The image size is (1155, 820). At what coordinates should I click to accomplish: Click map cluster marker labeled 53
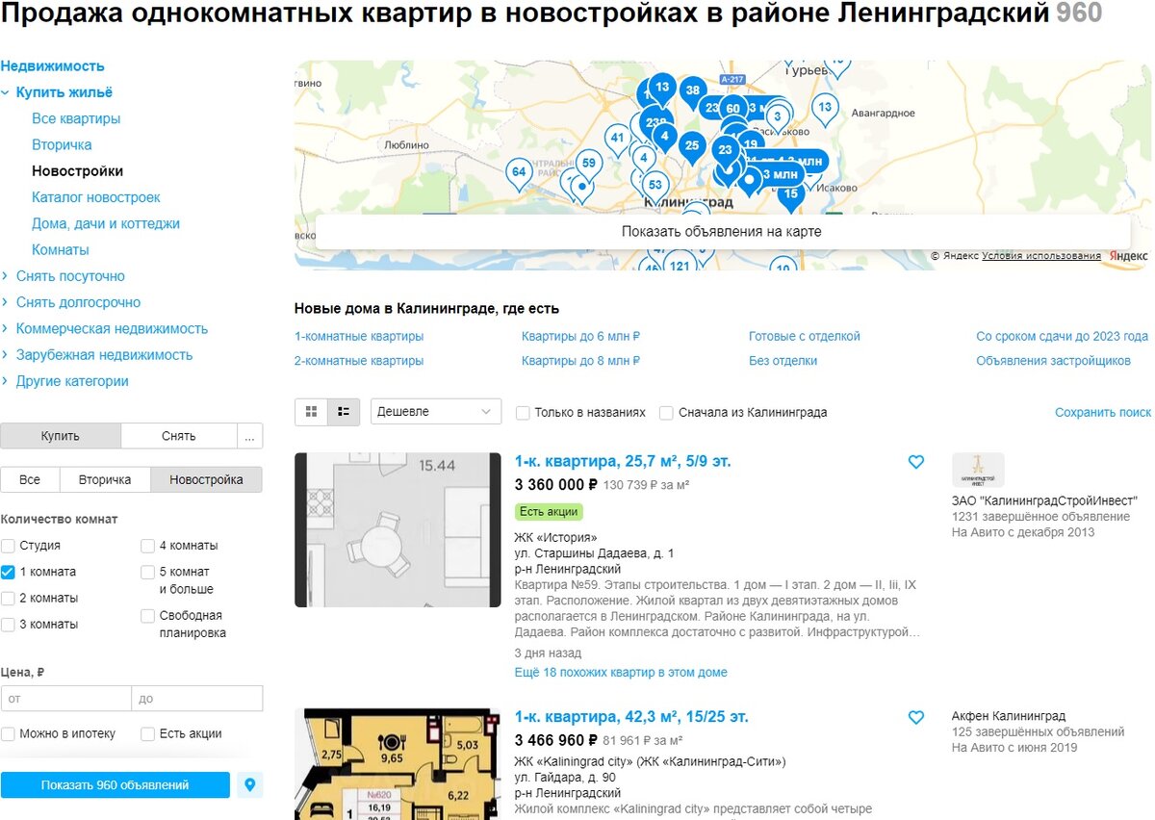pos(655,186)
